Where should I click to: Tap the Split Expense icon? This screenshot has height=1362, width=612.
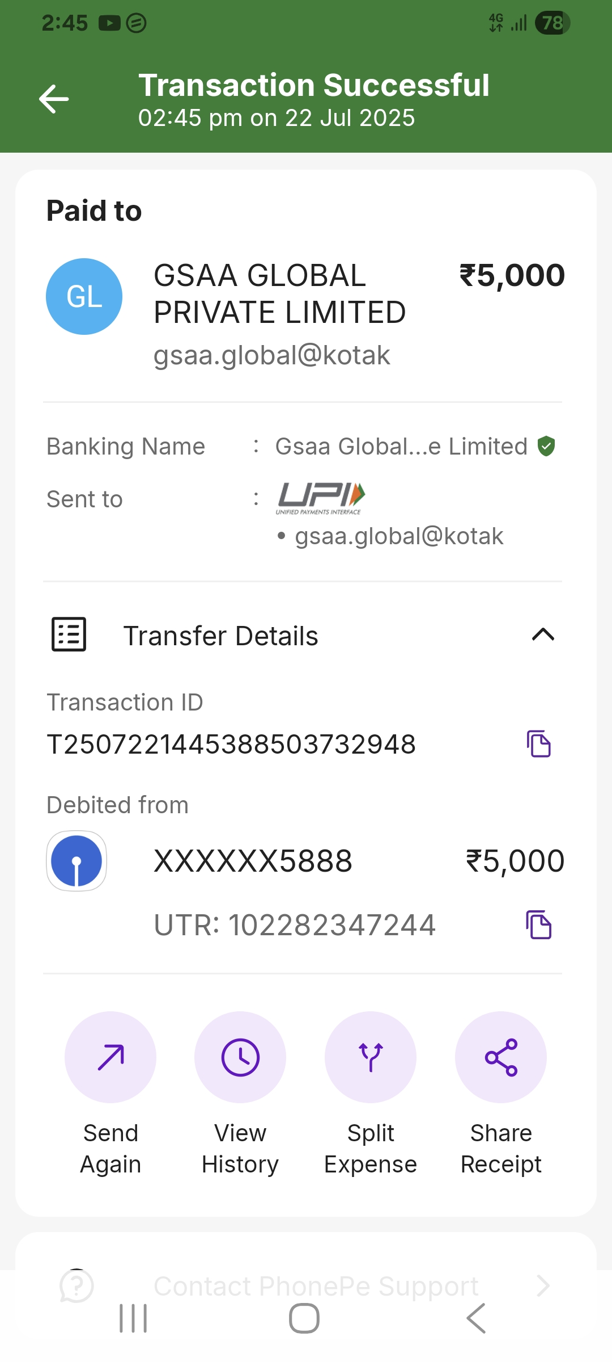tap(371, 1057)
